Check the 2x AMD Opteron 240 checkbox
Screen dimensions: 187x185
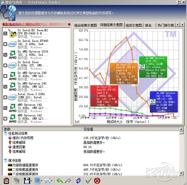coord(5,76)
